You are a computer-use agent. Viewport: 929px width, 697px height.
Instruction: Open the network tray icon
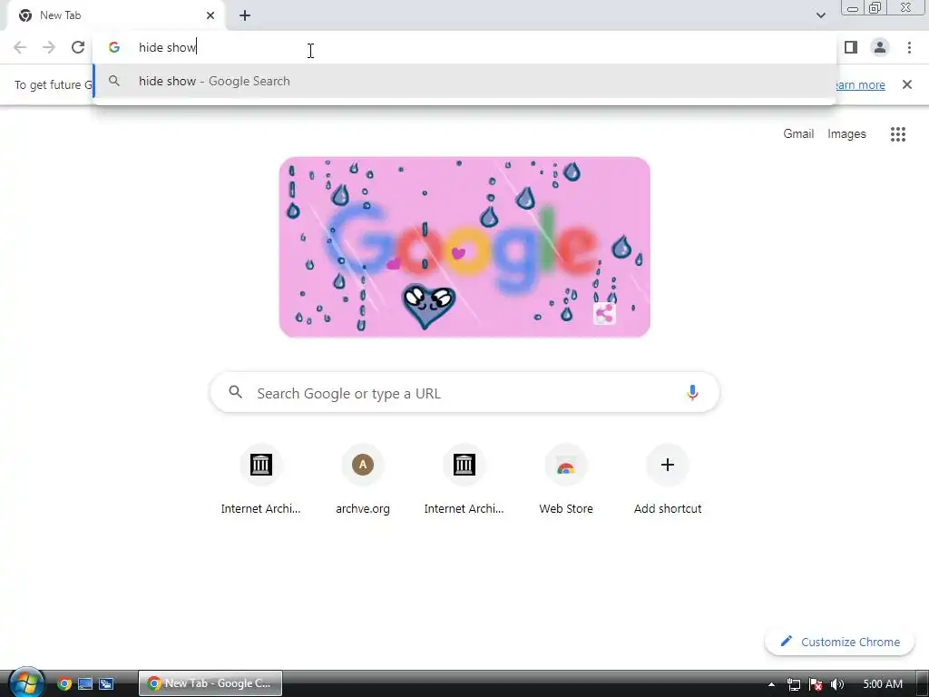coord(793,684)
